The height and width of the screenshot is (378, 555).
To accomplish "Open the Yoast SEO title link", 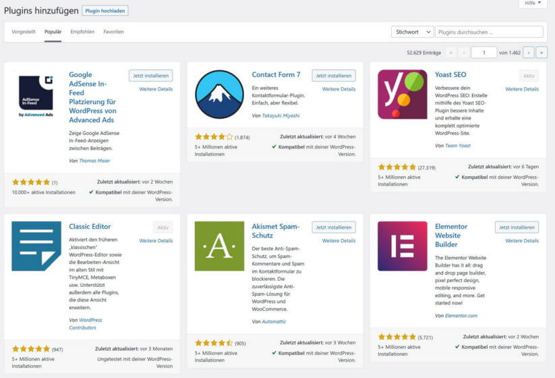I will 450,75.
